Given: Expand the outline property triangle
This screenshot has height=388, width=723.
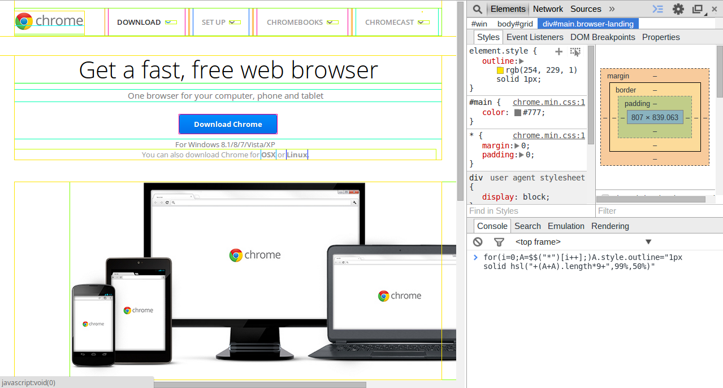Looking at the screenshot, I should pyautogui.click(x=521, y=61).
